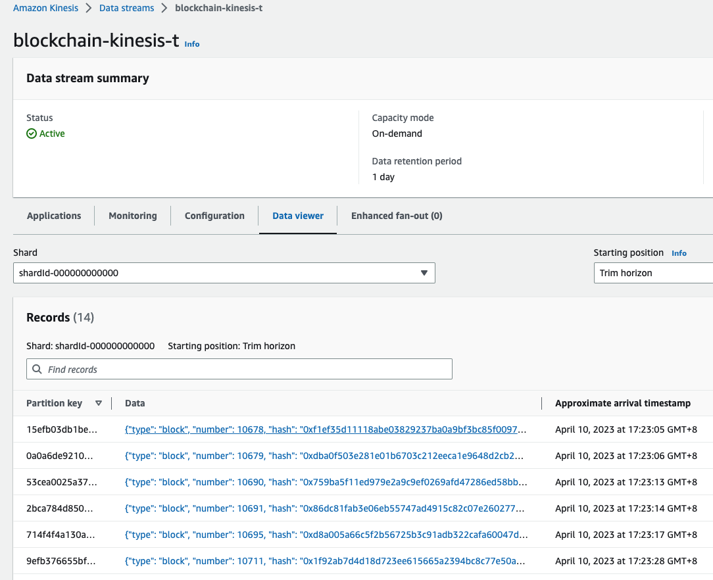The height and width of the screenshot is (580, 713).
Task: Open record data for block number 10678
Action: [326, 429]
